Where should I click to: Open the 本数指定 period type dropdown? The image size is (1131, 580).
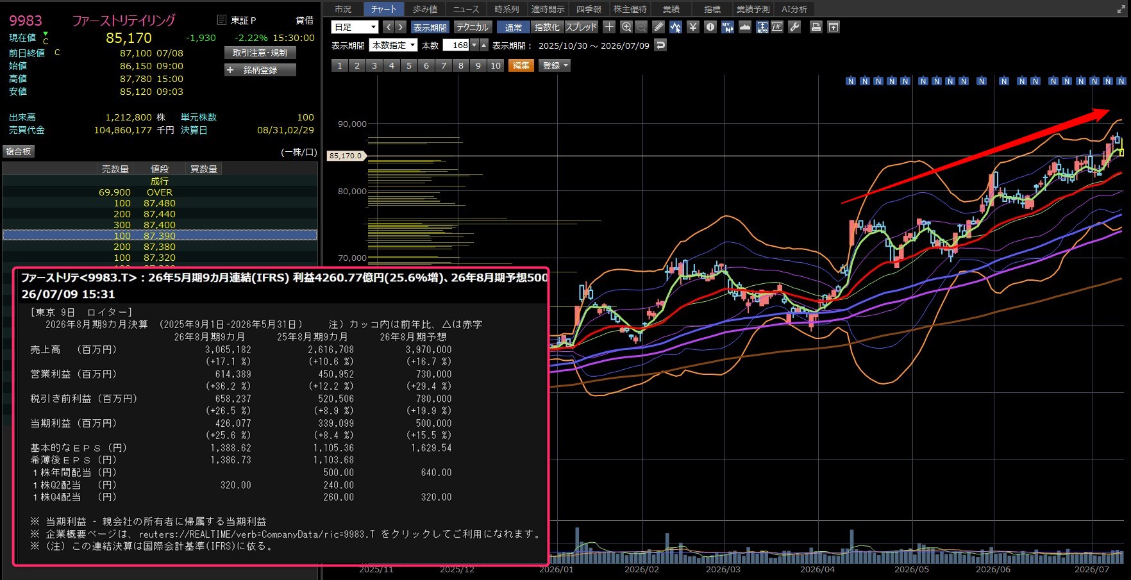(394, 45)
